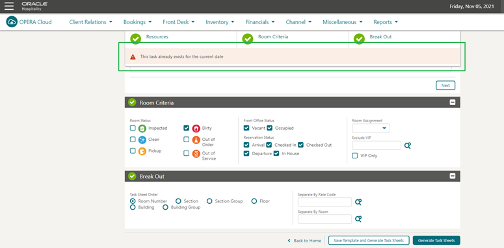
Task: Open the Bookings menu
Action: [x=137, y=22]
